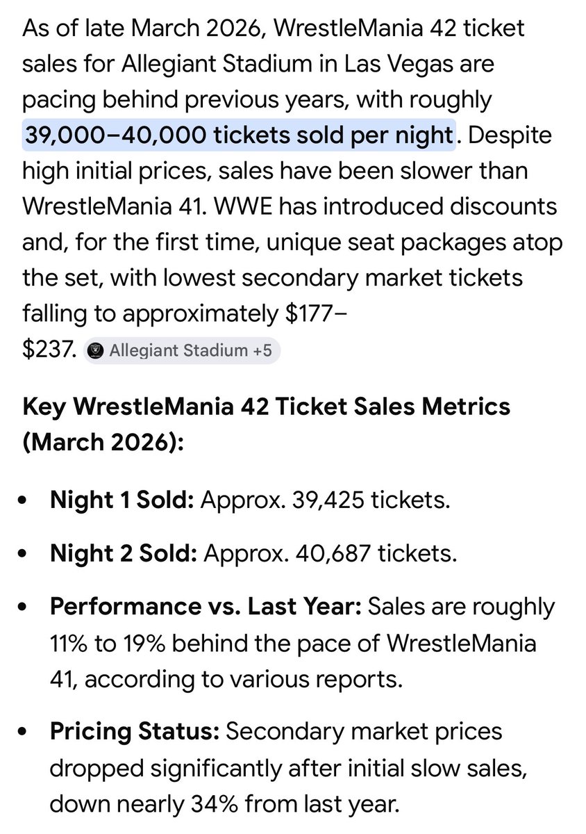Click the "+5" count in the source chip
The height and width of the screenshot is (834, 586).
(x=261, y=351)
